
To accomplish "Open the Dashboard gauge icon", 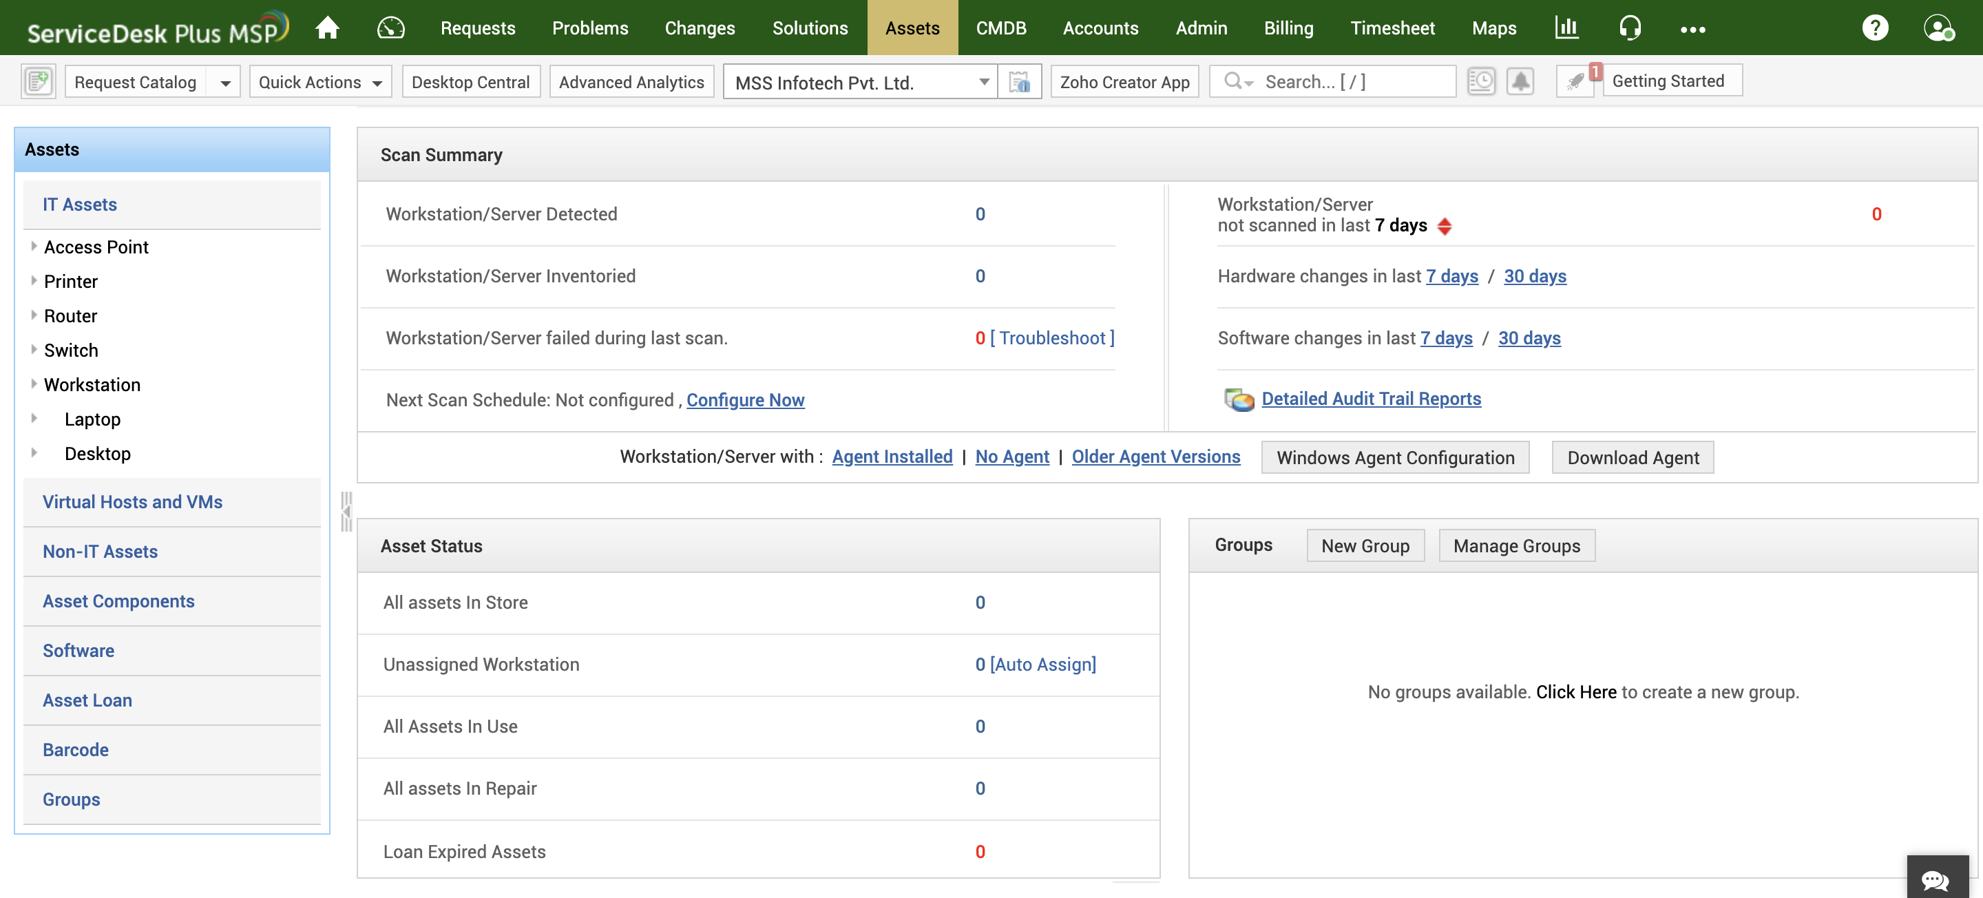I will tap(390, 28).
